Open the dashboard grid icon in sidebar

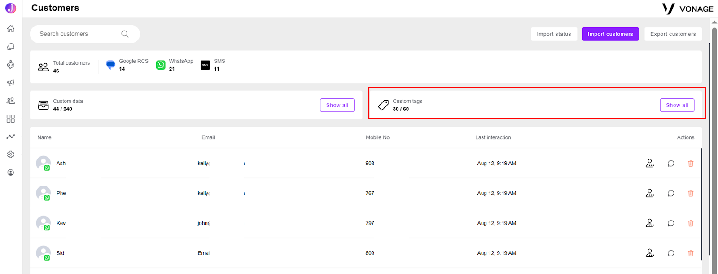click(x=11, y=119)
